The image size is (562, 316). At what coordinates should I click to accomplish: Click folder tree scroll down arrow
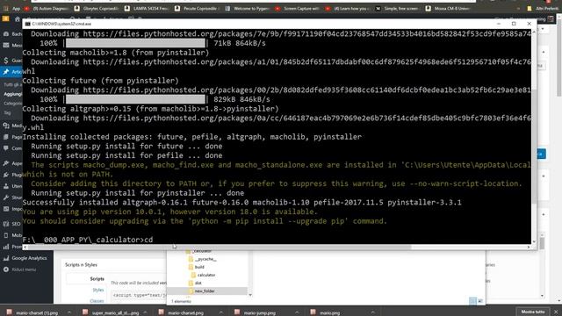[250, 295]
